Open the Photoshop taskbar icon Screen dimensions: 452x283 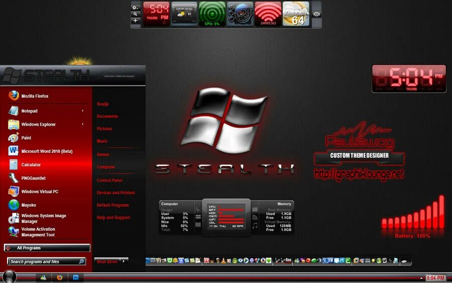click(76, 277)
